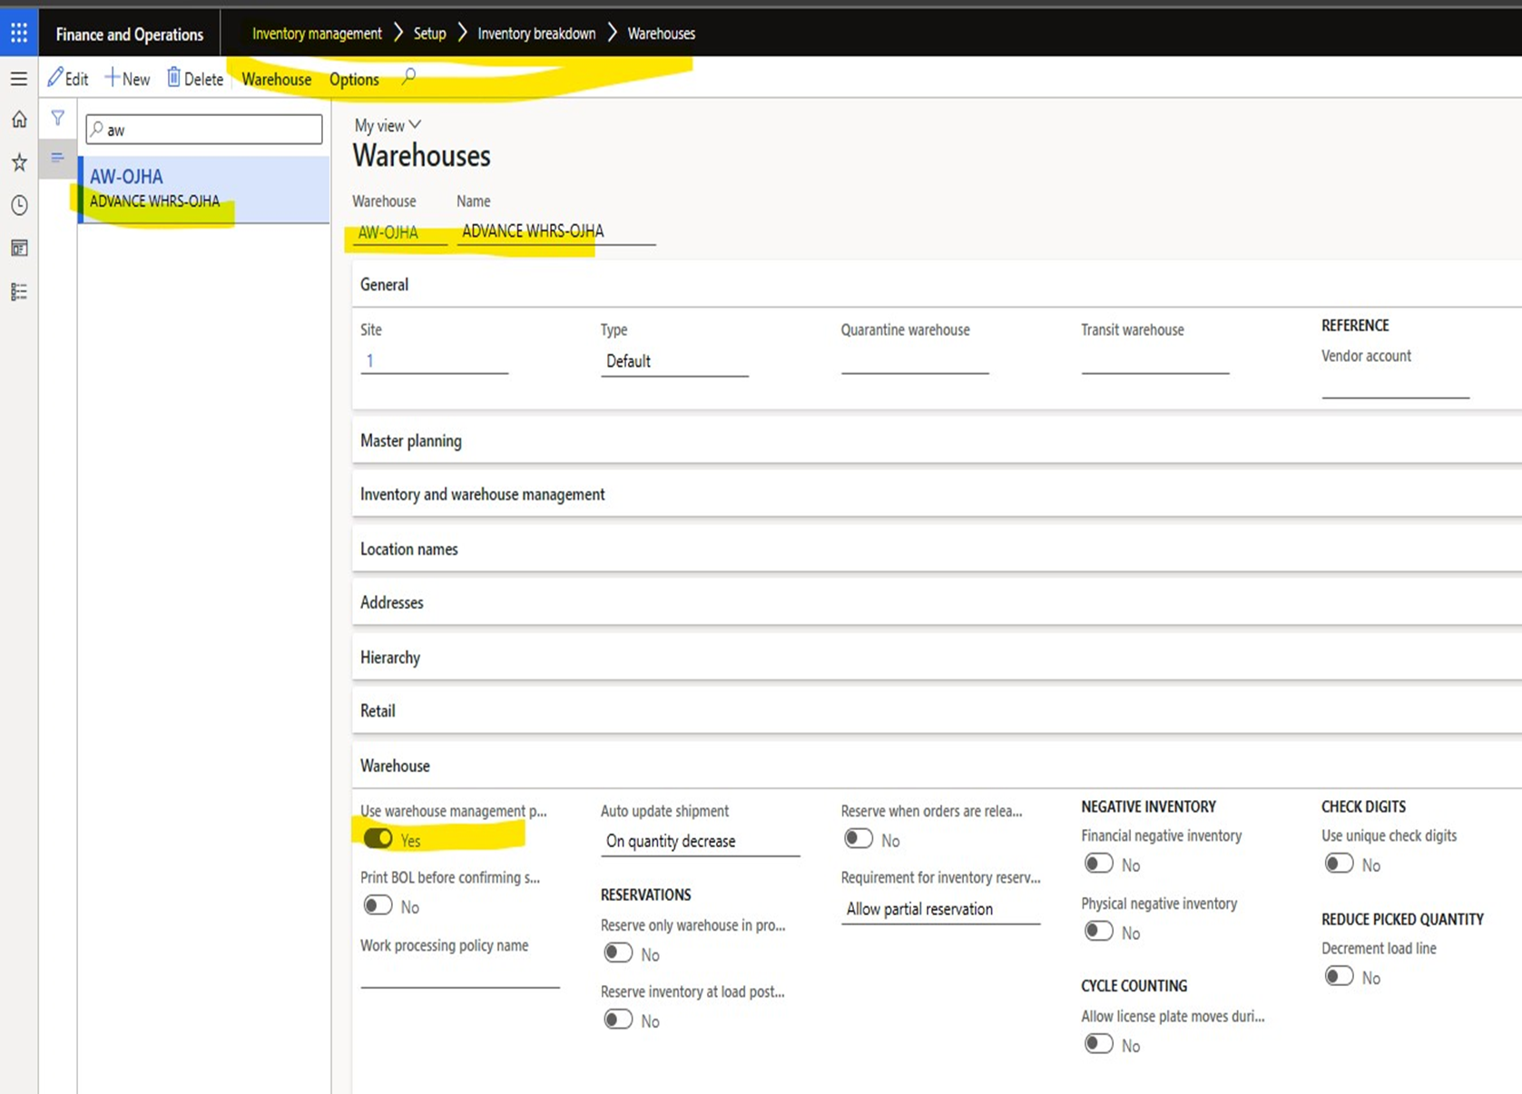The width and height of the screenshot is (1522, 1094).
Task: Toggle Financial negative inventory
Action: [x=1098, y=864]
